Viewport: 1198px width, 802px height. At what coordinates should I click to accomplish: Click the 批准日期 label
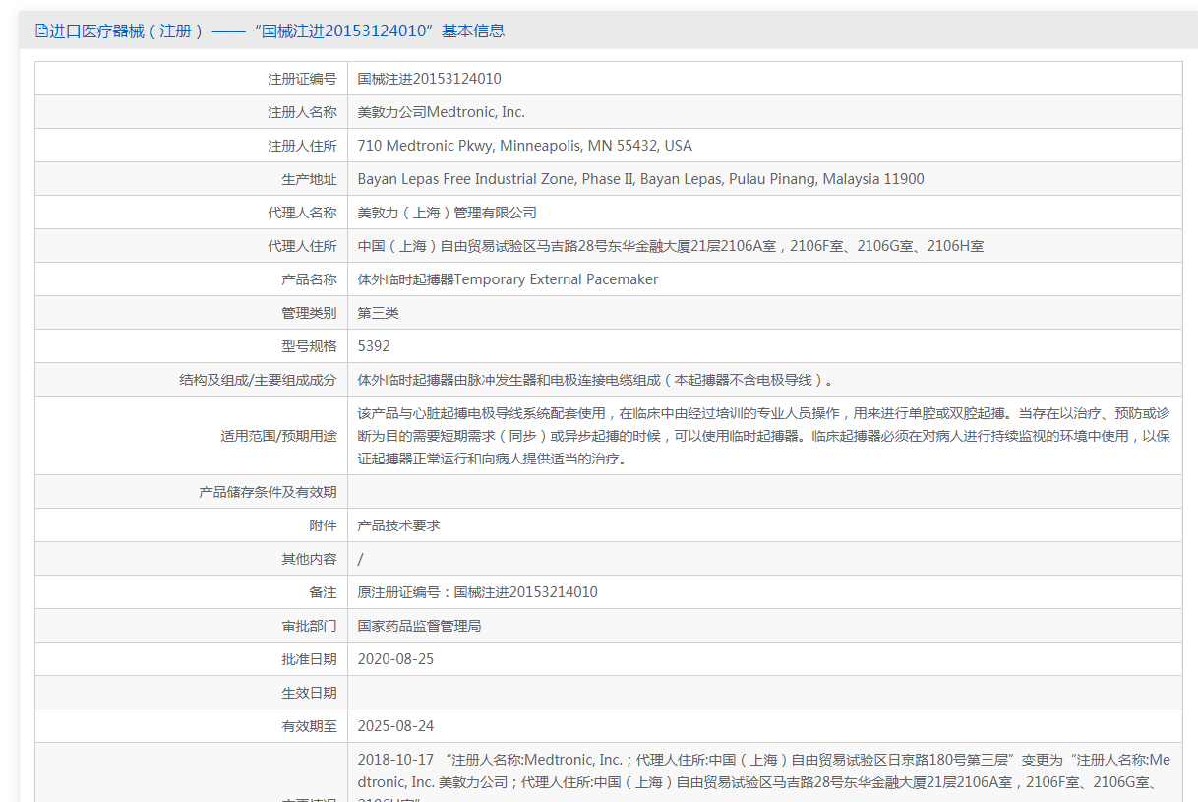click(310, 659)
